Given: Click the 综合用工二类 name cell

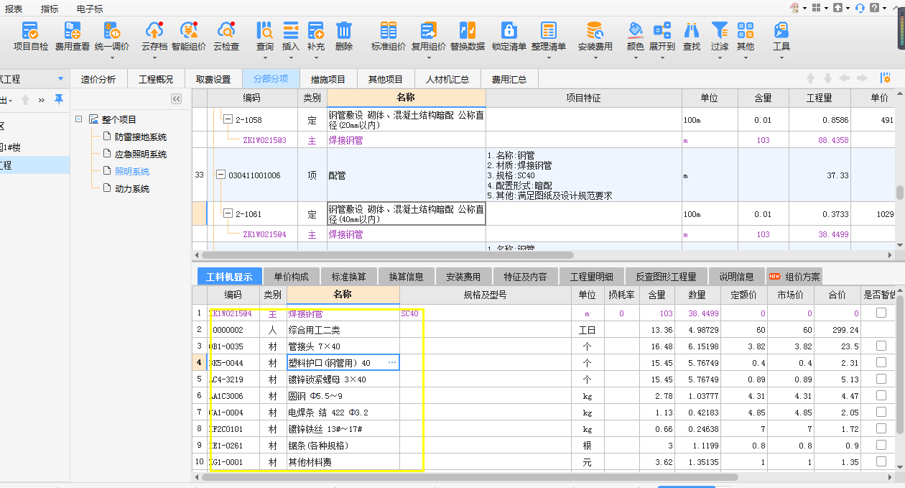Looking at the screenshot, I should (x=343, y=330).
